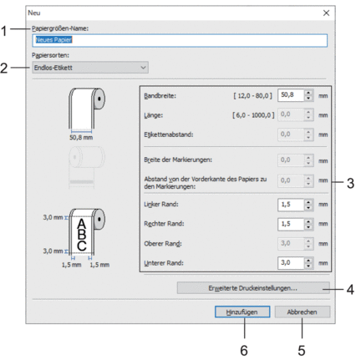Open Erweiterte Druckeinstellungen dialog
The image size is (356, 360).
253,288
